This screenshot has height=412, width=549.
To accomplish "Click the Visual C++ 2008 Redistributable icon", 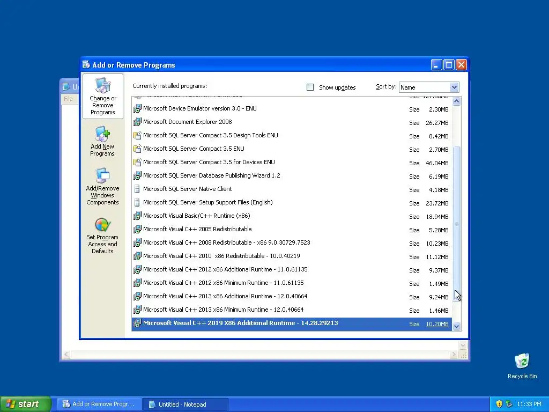I will [x=137, y=243].
